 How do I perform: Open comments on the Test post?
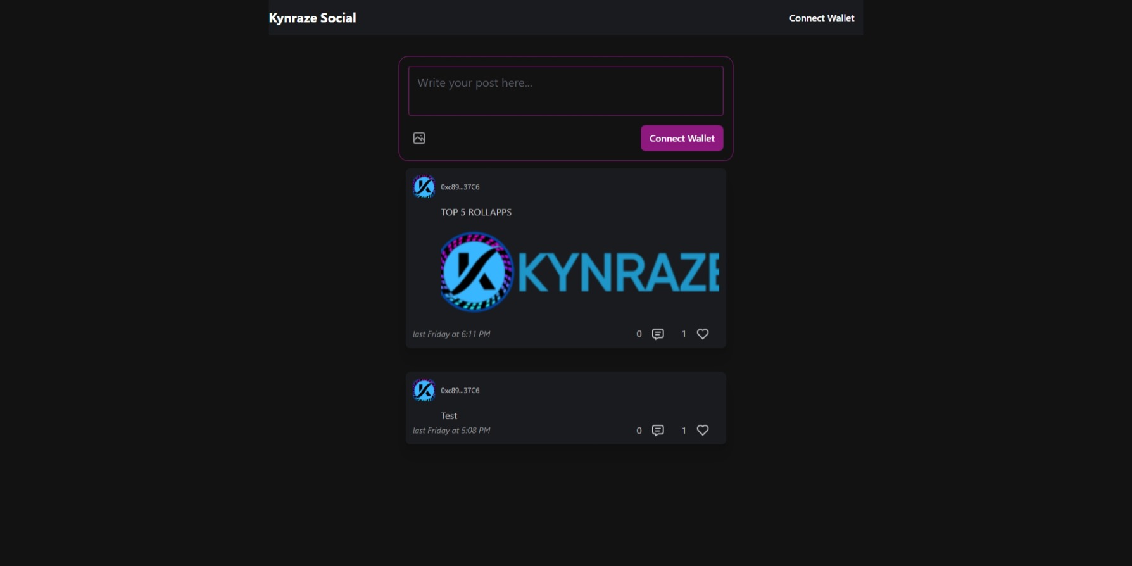tap(658, 430)
